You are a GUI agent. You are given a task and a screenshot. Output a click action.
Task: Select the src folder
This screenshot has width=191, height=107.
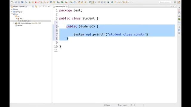pyautogui.click(x=19, y=16)
